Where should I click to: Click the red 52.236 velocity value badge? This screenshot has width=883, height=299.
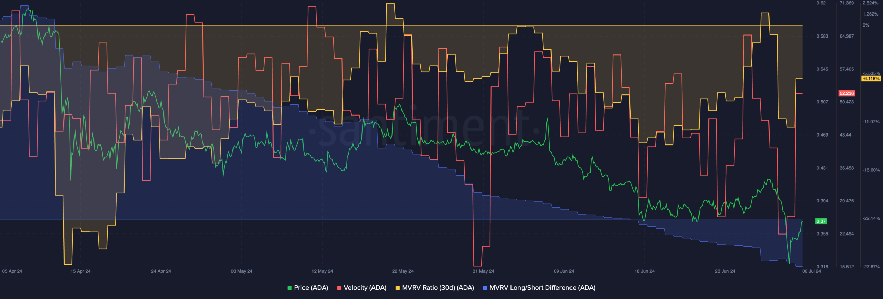click(846, 93)
